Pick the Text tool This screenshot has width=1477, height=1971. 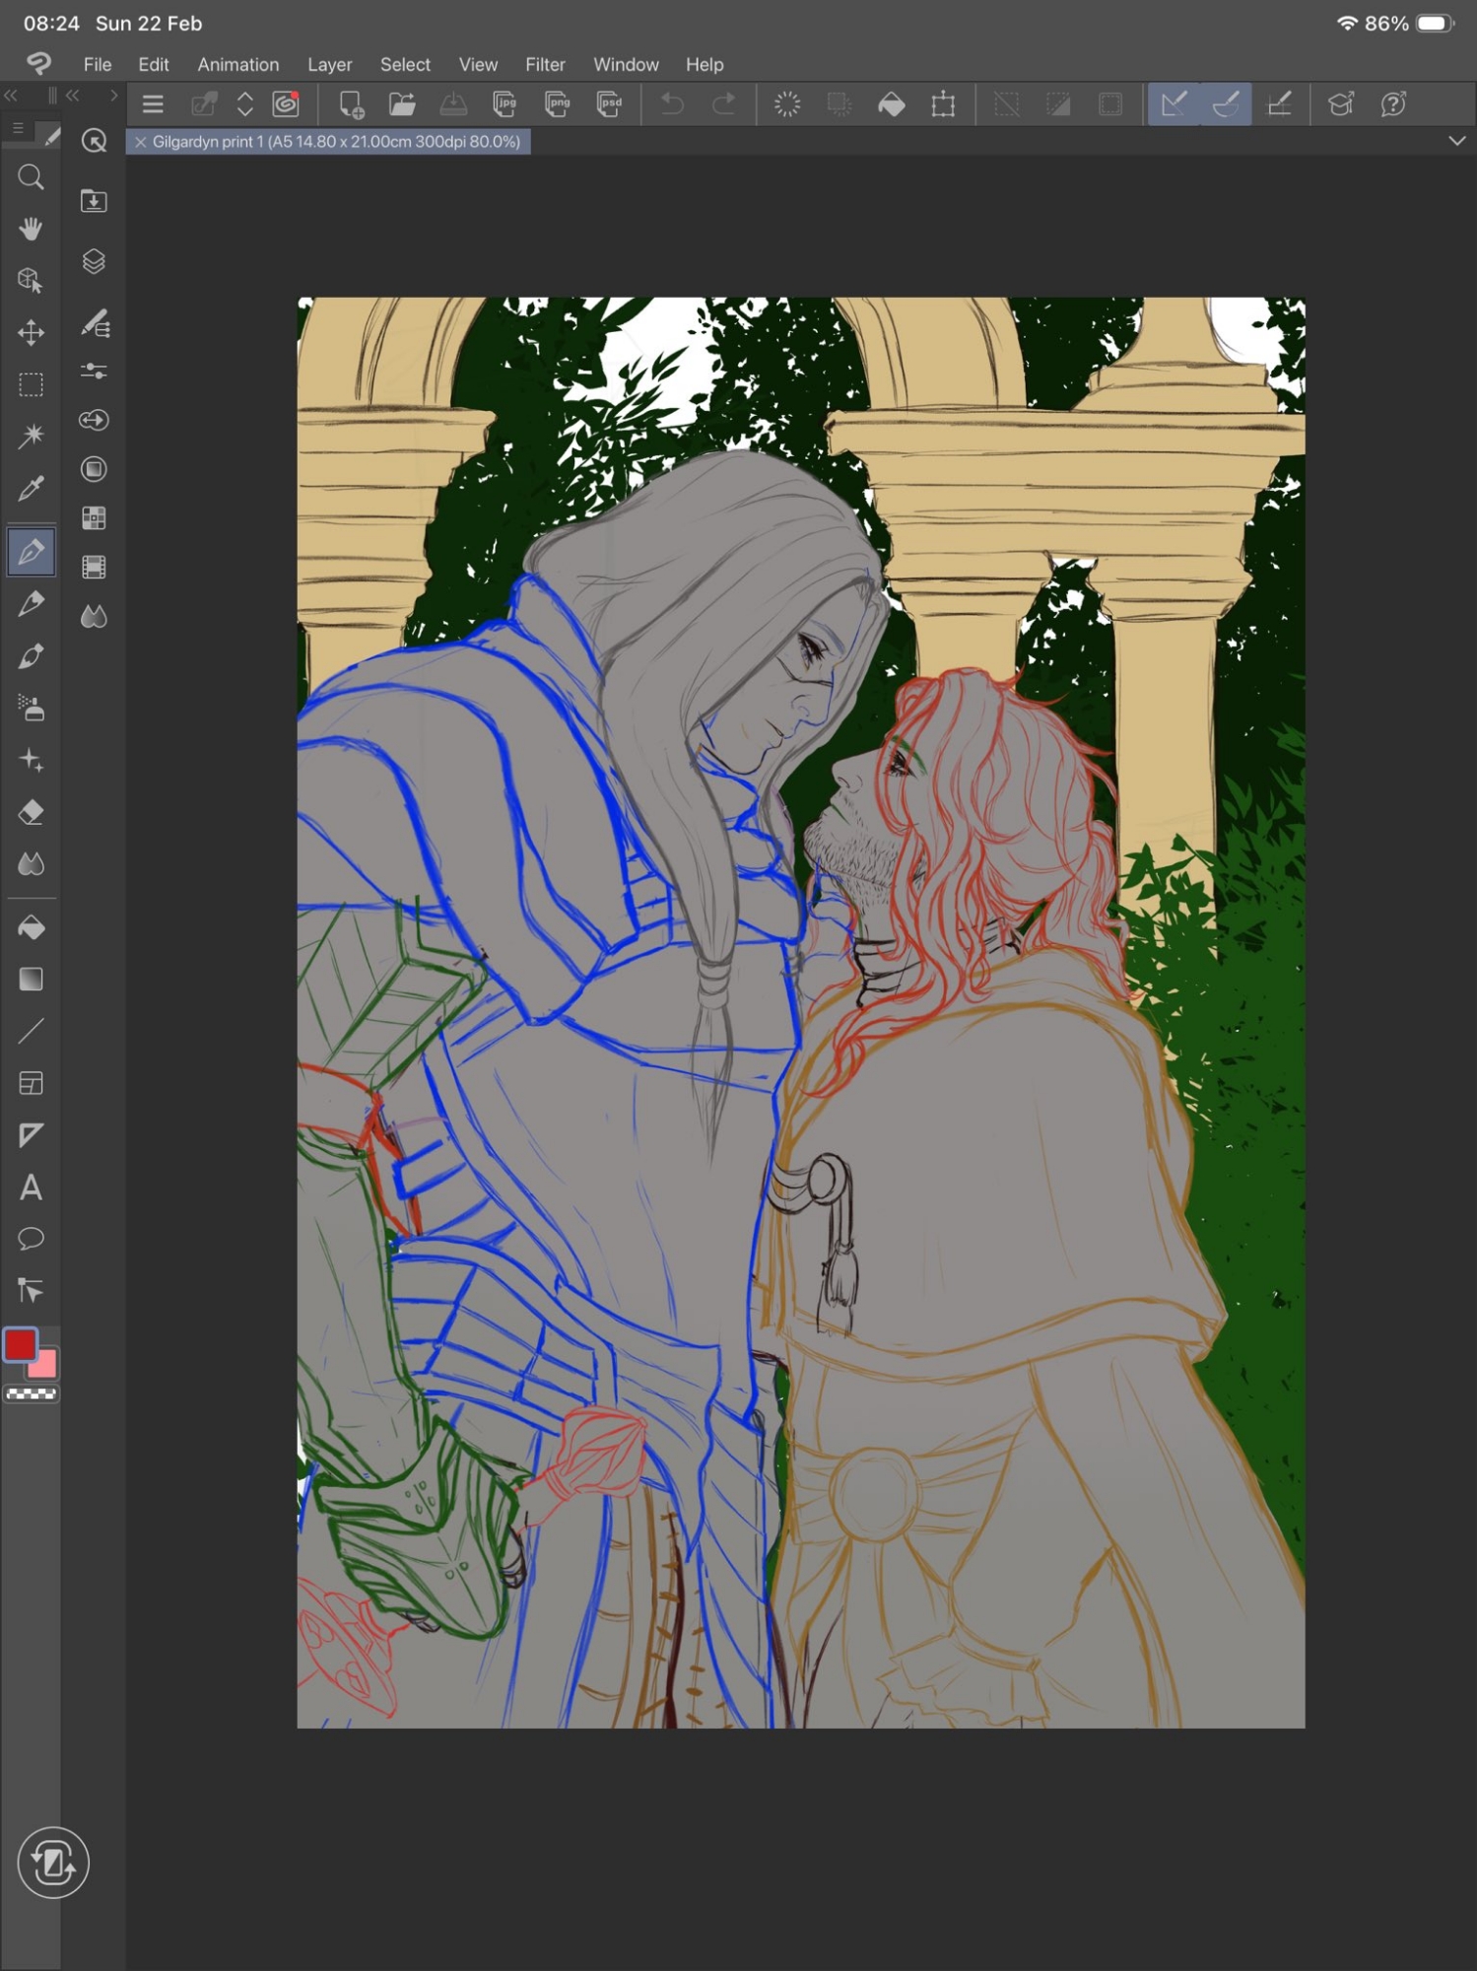tap(31, 1188)
